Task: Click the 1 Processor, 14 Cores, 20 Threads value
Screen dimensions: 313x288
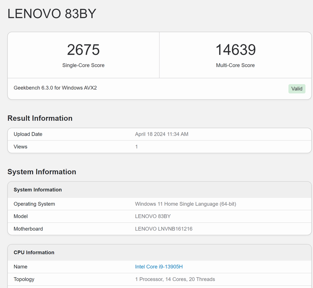Action: [x=175, y=279]
